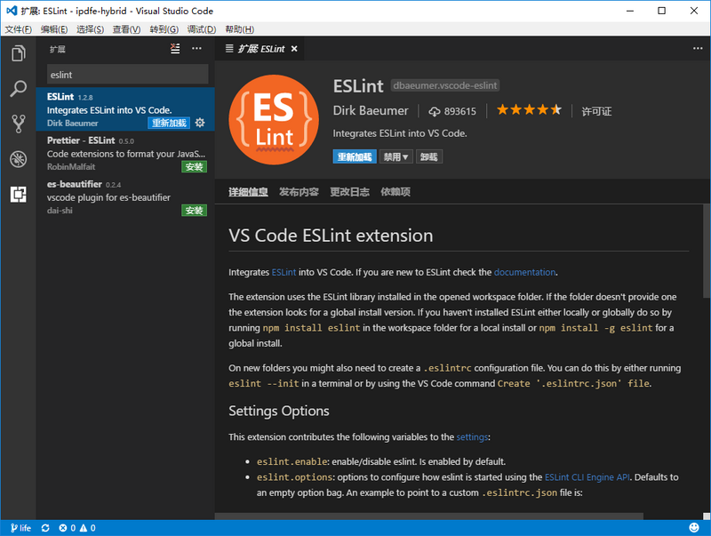The image size is (711, 536).
Task: Click the gear icon for ESLint extension
Action: pyautogui.click(x=199, y=123)
